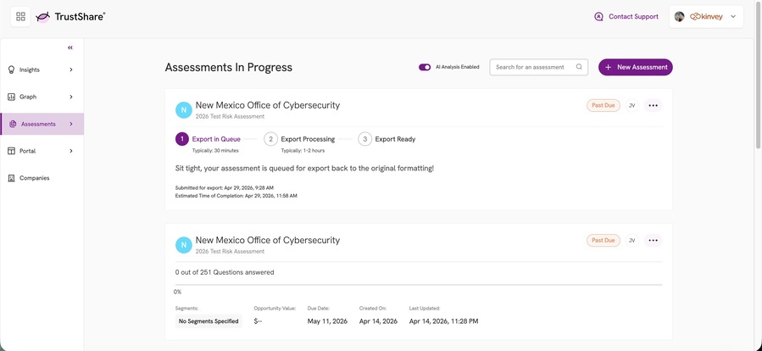Click the Estimated Time of Completion text
Screen dimensions: 762x351
(236, 196)
